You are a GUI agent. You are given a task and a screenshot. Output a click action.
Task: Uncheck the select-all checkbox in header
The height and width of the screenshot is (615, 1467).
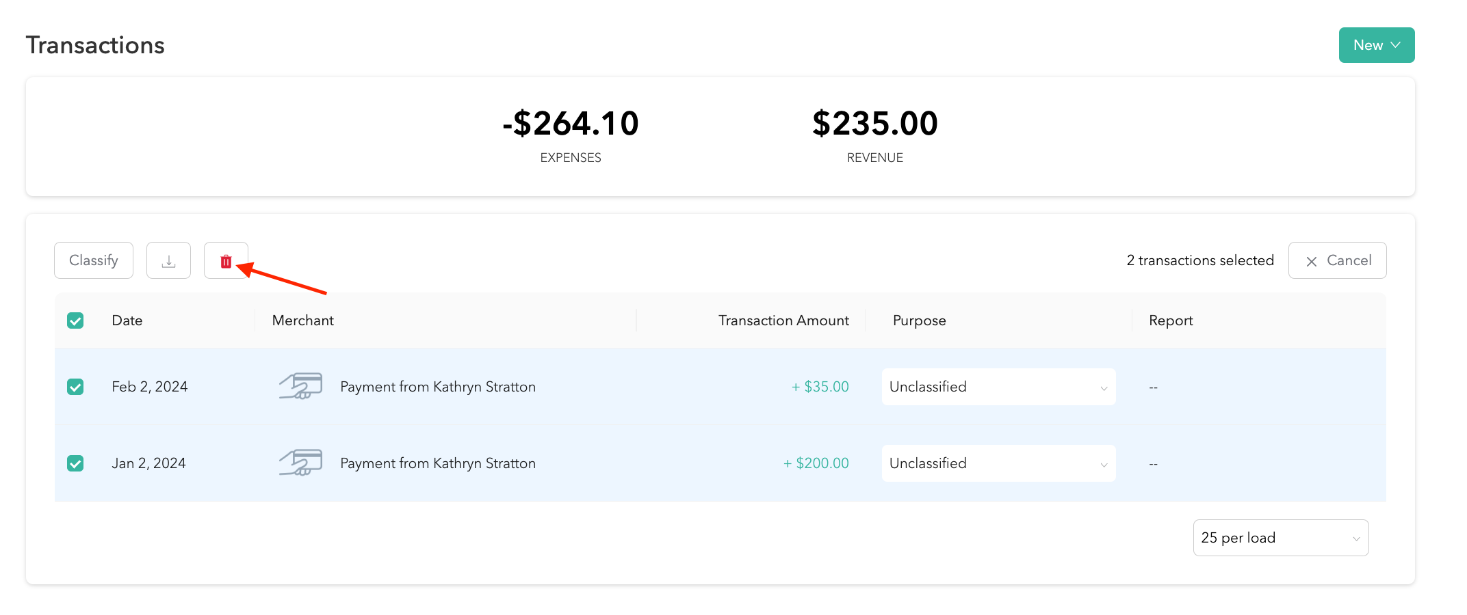(x=75, y=320)
